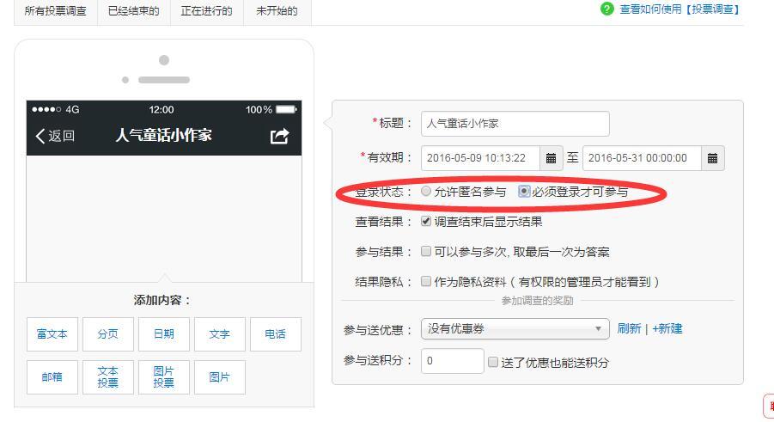Viewport: 774px width, 422px height.
Task: Select 必须登录才可参与 radio option
Action: [x=524, y=192]
